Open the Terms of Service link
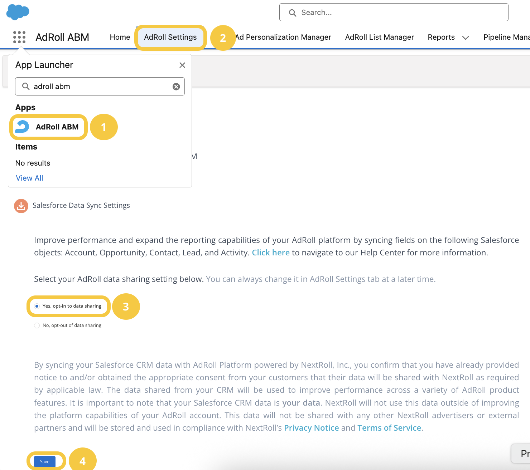The width and height of the screenshot is (530, 470). [x=389, y=428]
